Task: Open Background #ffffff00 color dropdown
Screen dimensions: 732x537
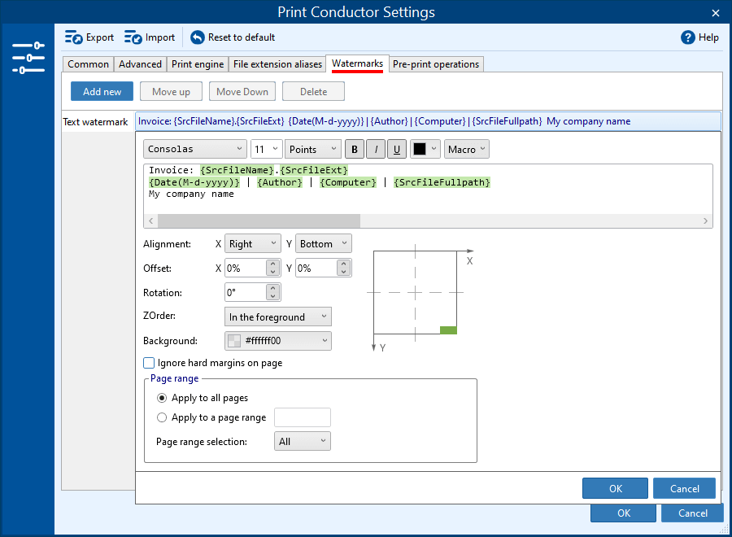Action: coord(278,341)
